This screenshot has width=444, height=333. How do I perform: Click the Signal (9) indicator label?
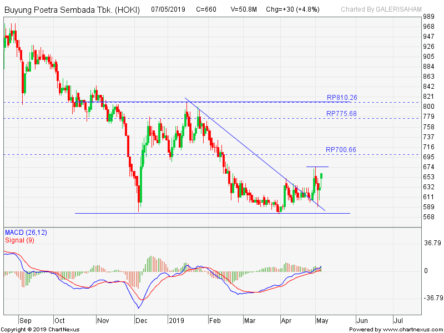click(x=19, y=240)
